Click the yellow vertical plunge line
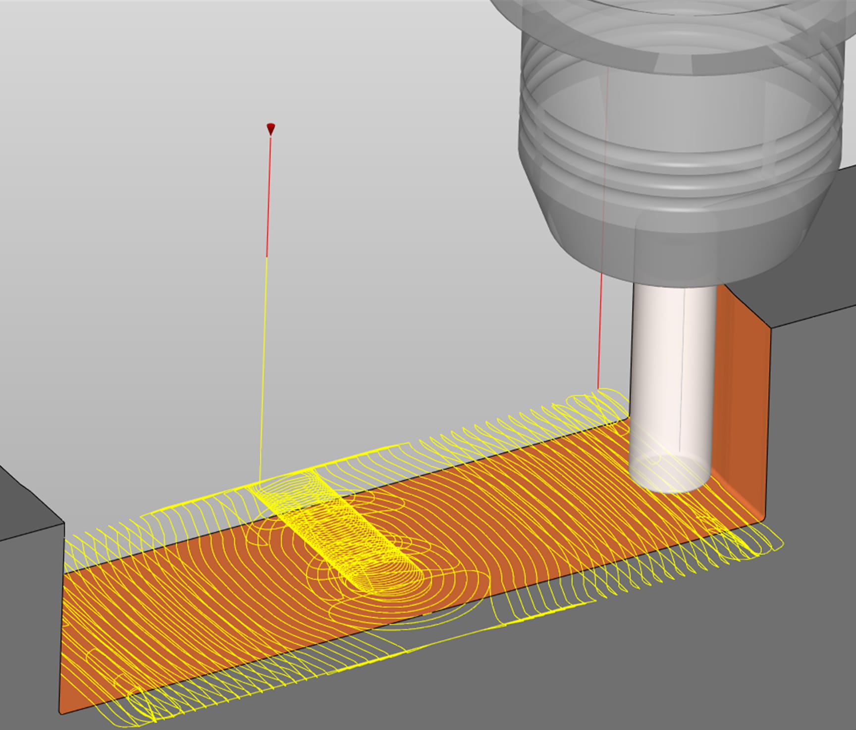 tap(263, 369)
